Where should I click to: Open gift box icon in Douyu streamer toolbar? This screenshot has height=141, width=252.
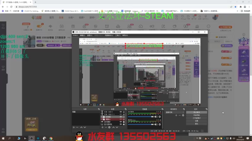pyautogui.click(x=73, y=26)
